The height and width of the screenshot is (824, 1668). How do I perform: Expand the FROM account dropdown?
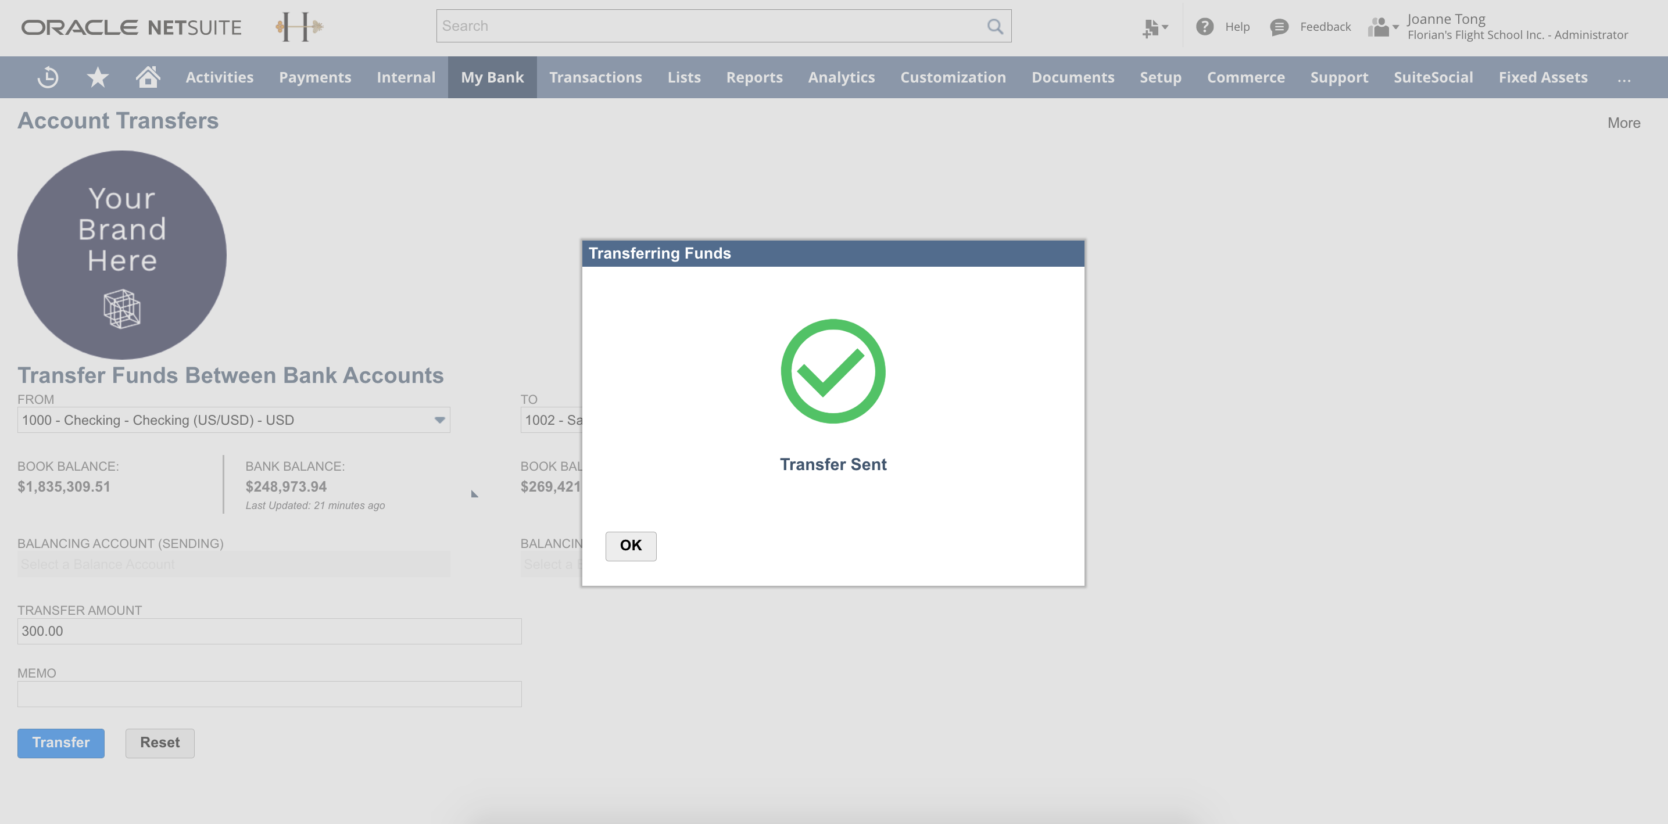[439, 420]
